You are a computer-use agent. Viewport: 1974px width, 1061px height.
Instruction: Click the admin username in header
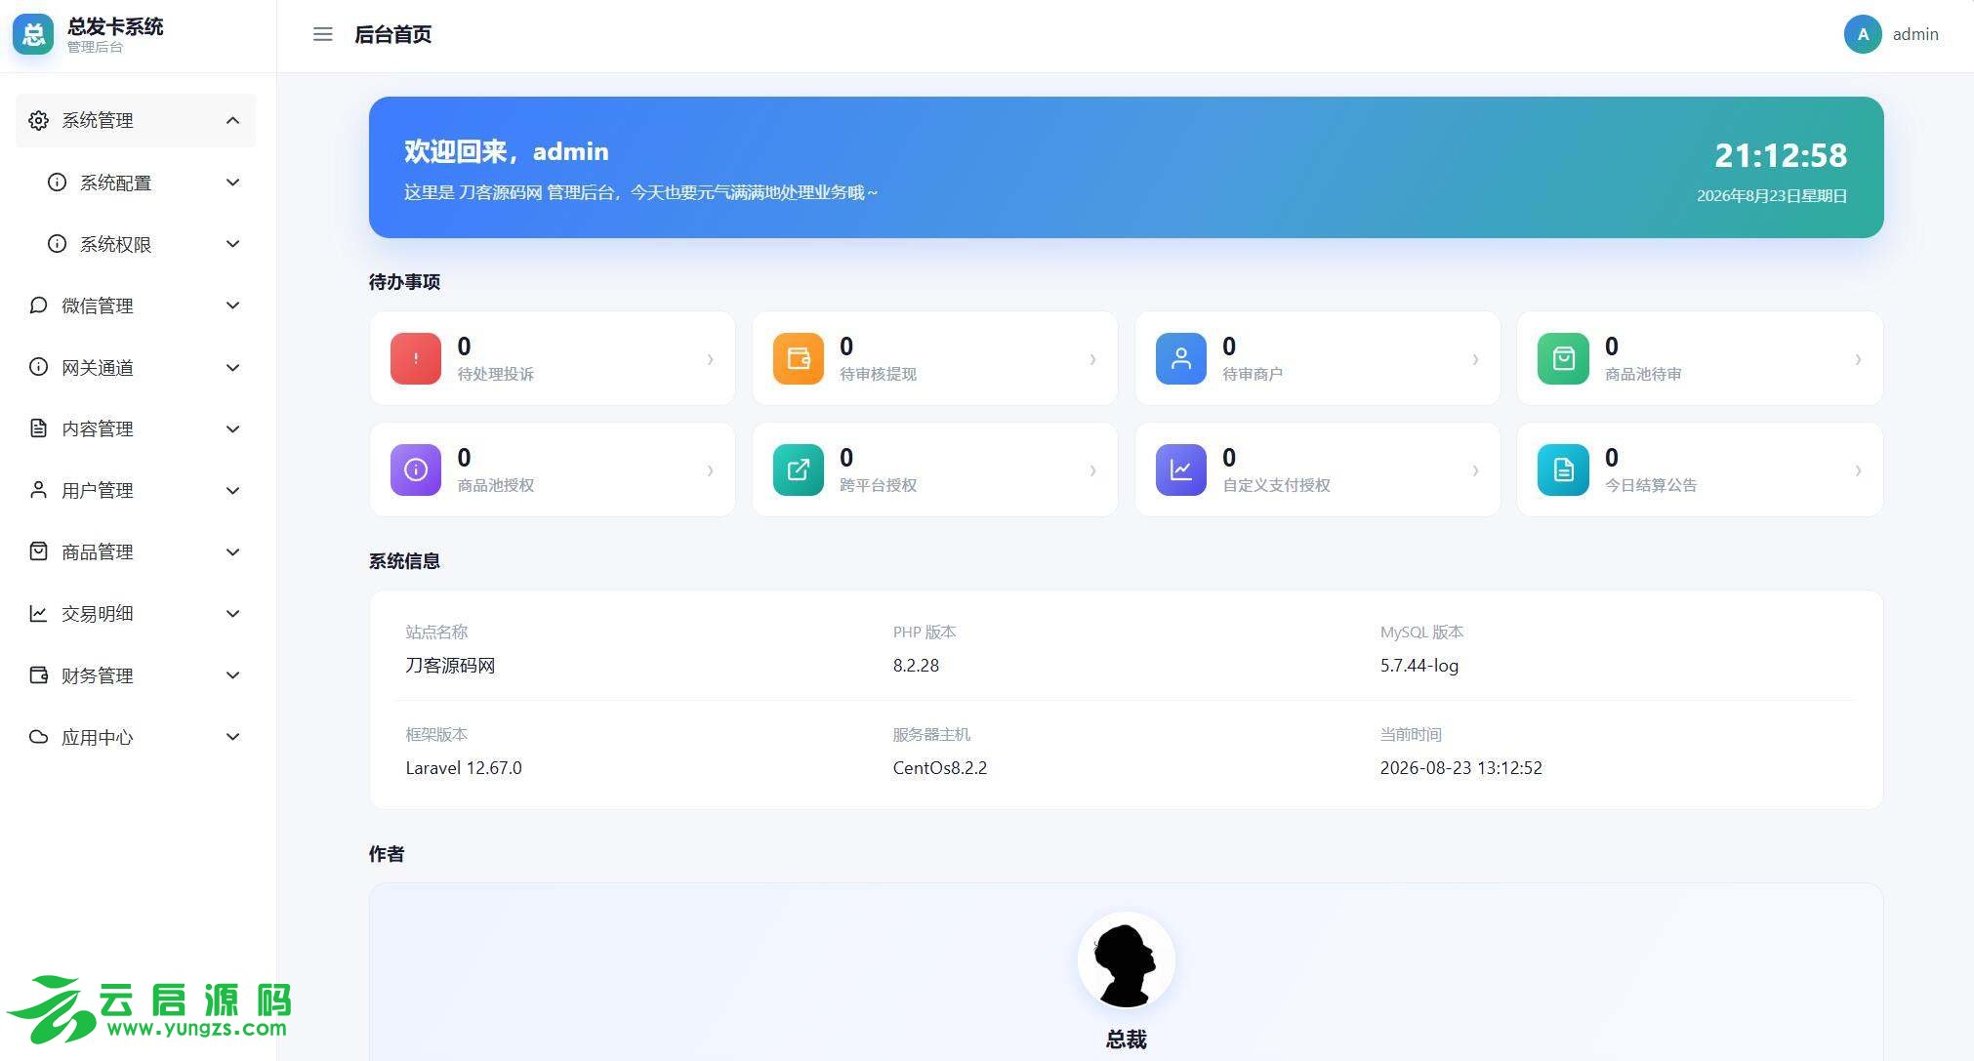1915,34
